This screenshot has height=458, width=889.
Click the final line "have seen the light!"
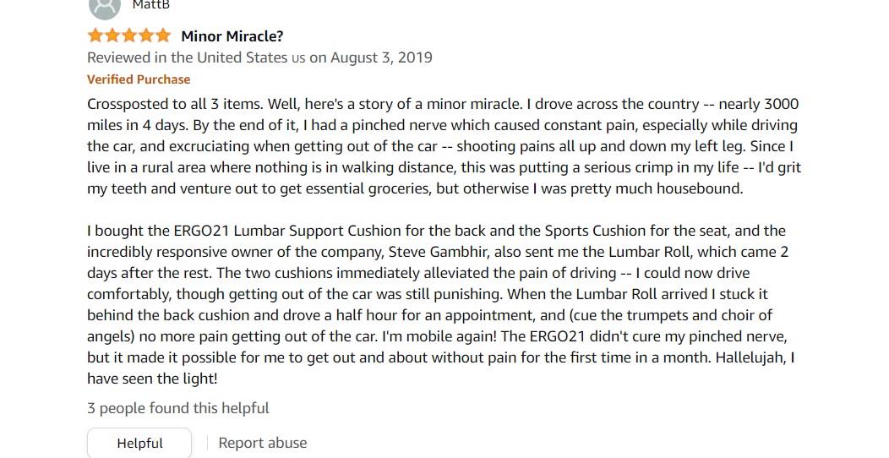(152, 379)
